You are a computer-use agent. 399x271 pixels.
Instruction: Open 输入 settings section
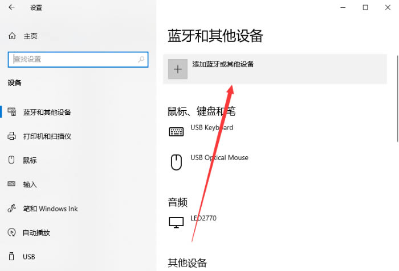click(x=30, y=185)
